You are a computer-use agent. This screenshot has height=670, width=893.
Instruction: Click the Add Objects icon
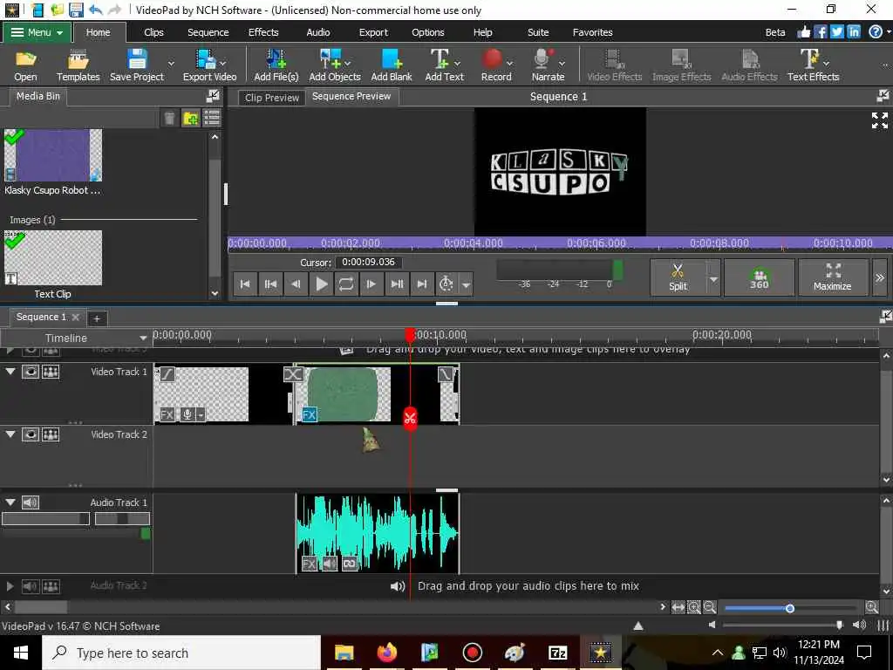click(x=334, y=65)
